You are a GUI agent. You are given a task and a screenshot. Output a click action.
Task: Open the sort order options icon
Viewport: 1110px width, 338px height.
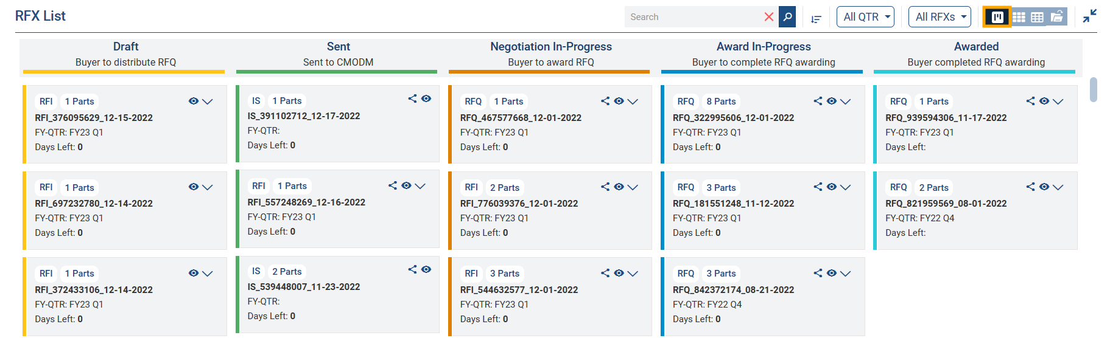tap(816, 19)
